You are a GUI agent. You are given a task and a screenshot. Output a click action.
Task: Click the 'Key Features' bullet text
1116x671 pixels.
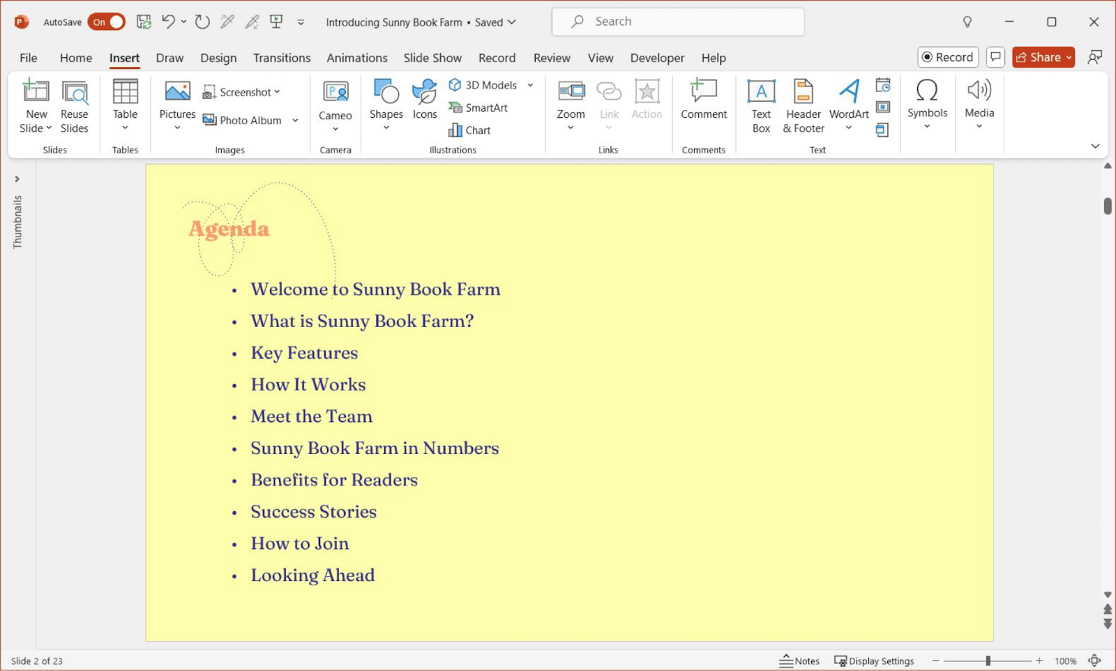304,353
